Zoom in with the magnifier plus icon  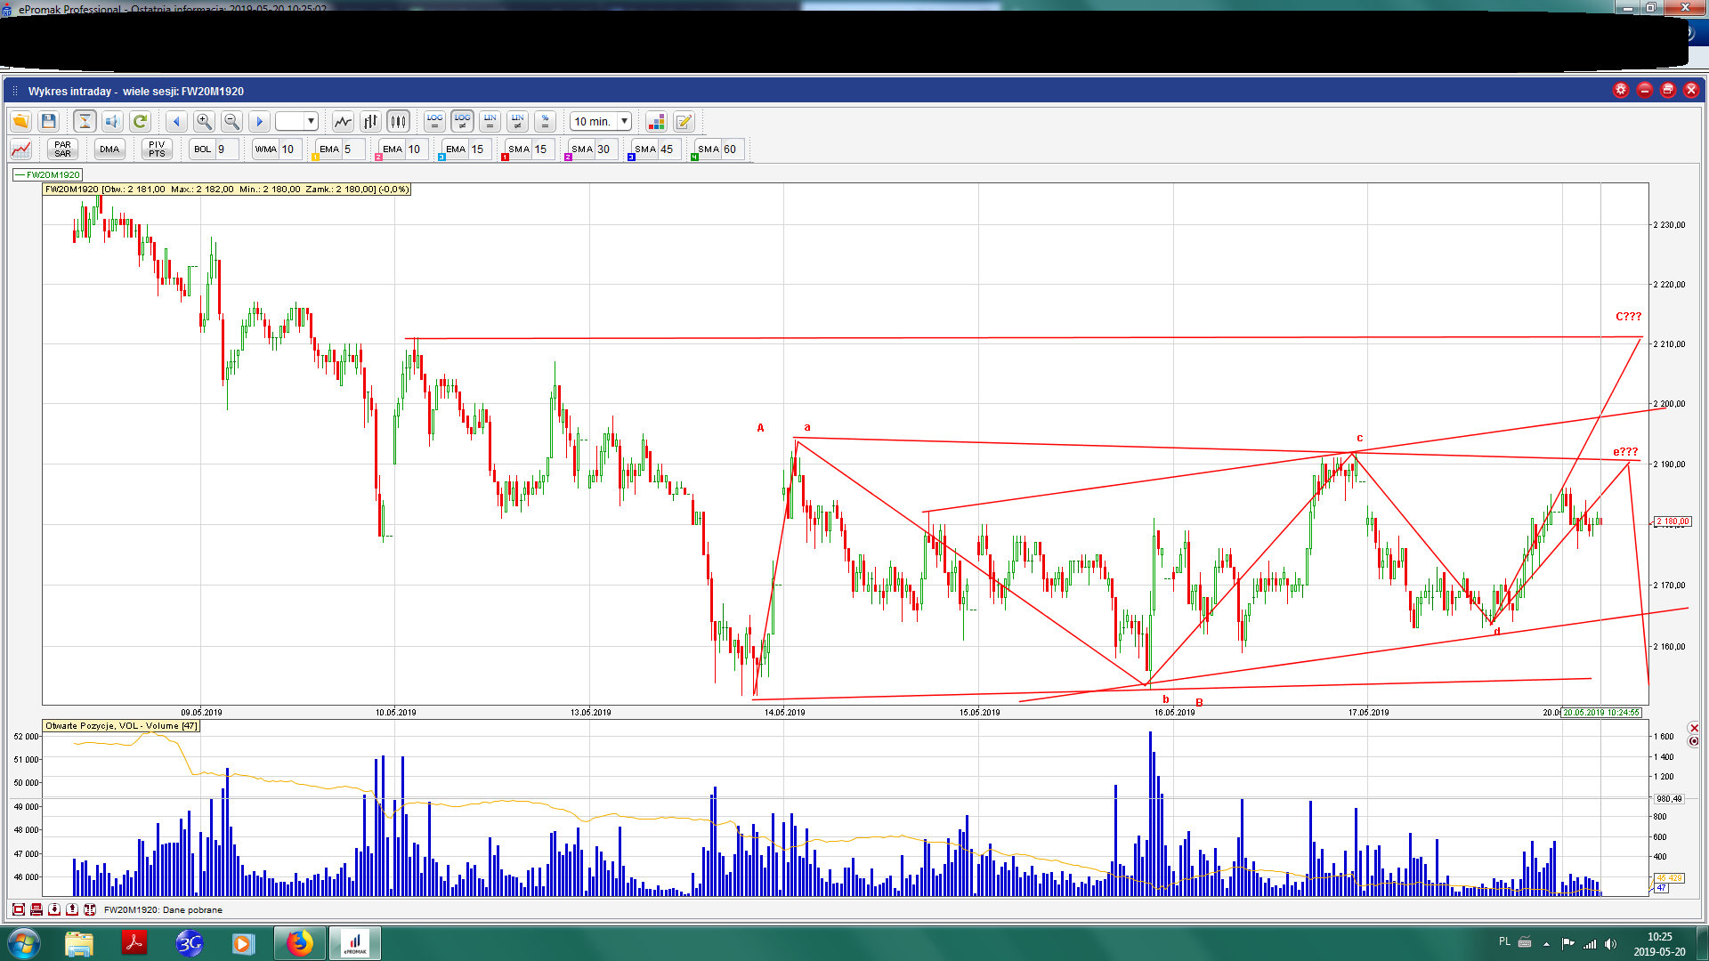(204, 121)
